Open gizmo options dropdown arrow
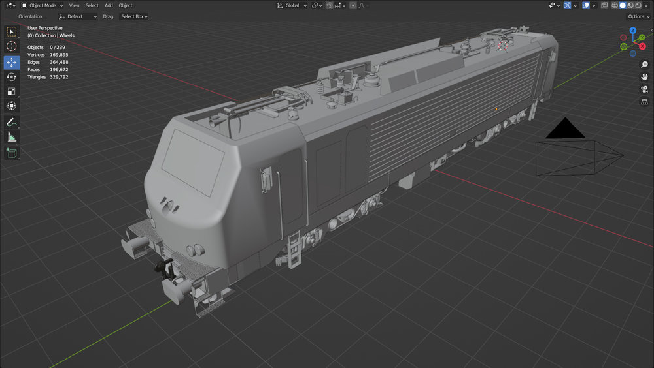This screenshot has width=654, height=368. coord(575,5)
